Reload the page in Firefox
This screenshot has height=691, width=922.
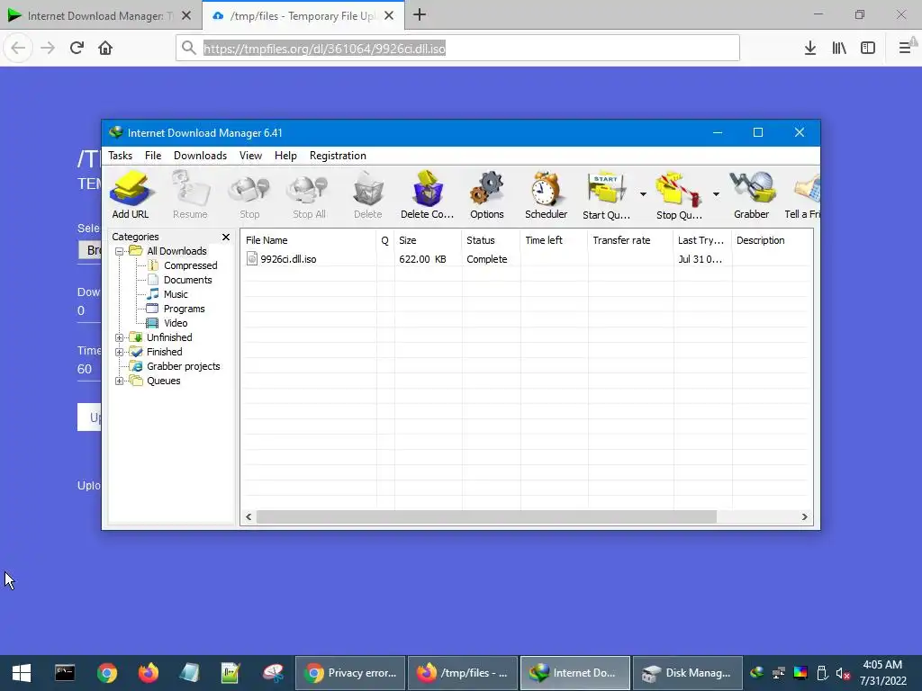(77, 48)
